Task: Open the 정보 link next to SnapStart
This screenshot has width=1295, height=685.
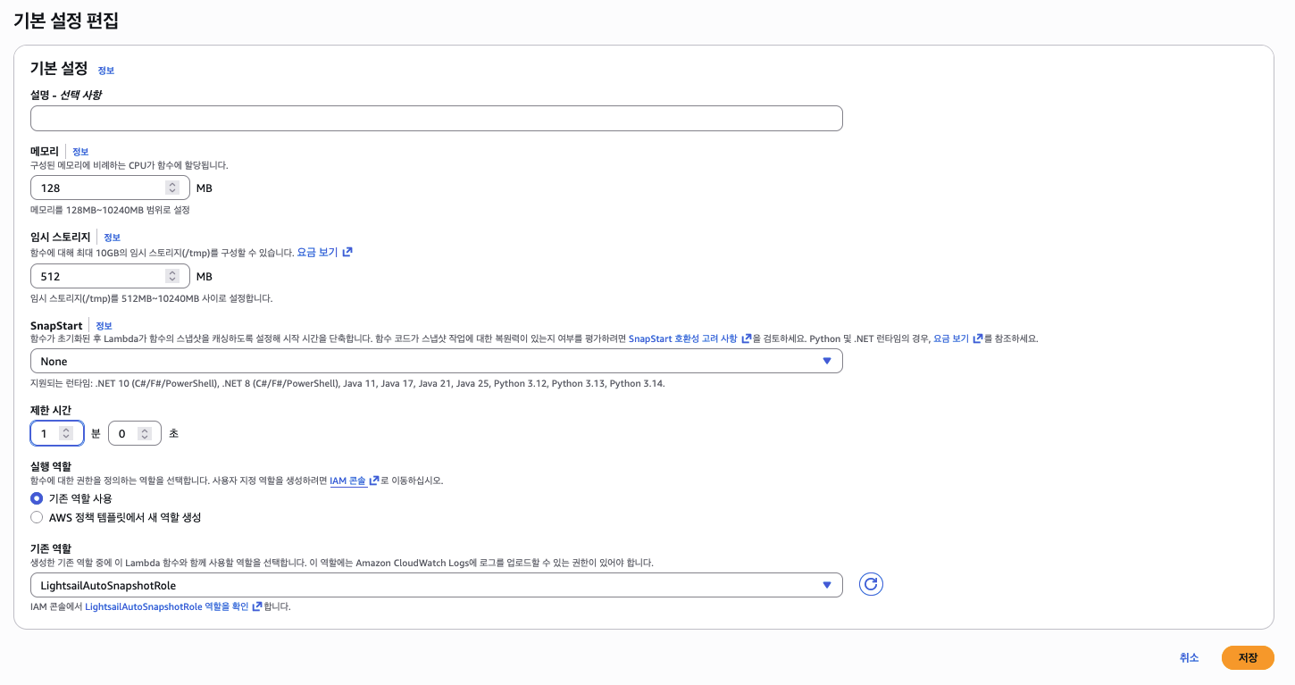Action: [104, 326]
